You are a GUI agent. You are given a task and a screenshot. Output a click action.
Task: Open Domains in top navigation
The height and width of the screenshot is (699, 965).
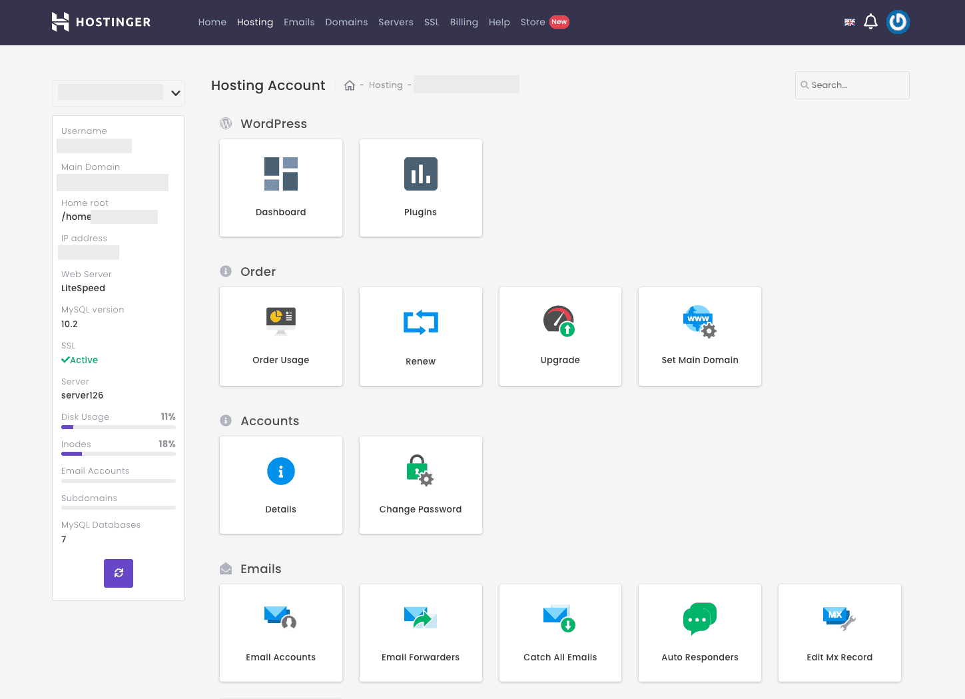[346, 22]
